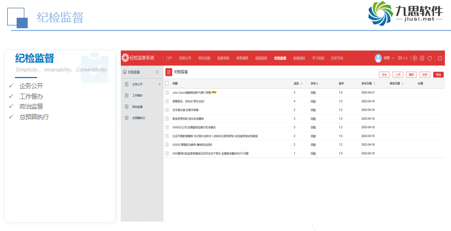Click the home icon beside 纪检监督 sidebar title
This screenshot has height=231, width=451.
point(125,72)
